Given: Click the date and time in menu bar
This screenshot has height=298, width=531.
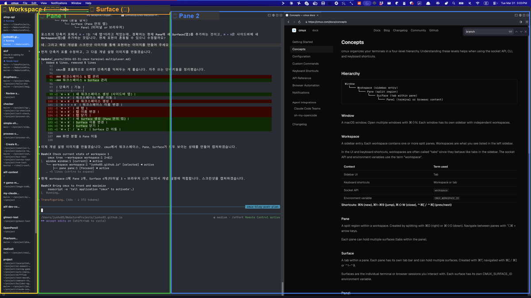Looking at the screenshot, I should (x=515, y=3).
